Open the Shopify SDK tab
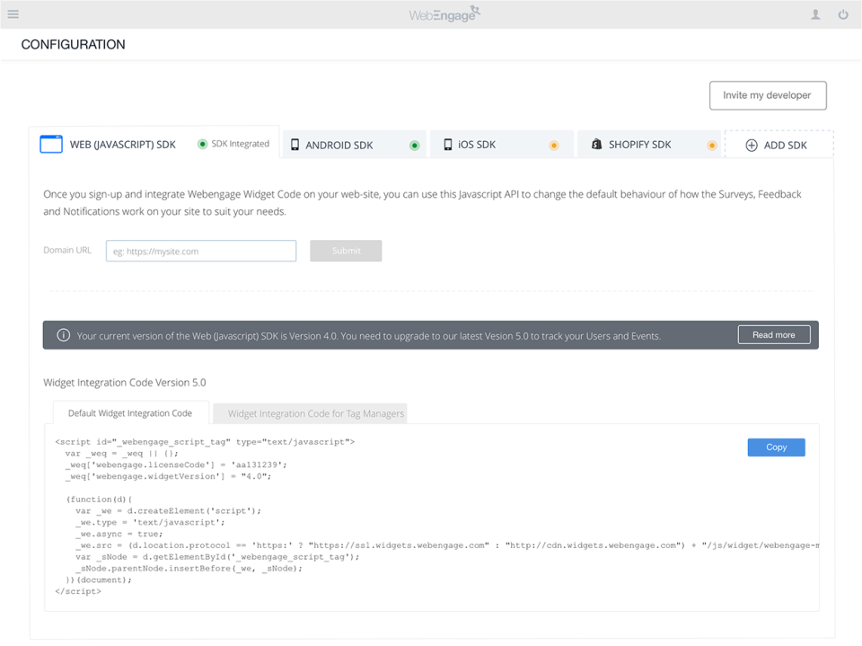The image size is (862, 646). tap(648, 145)
